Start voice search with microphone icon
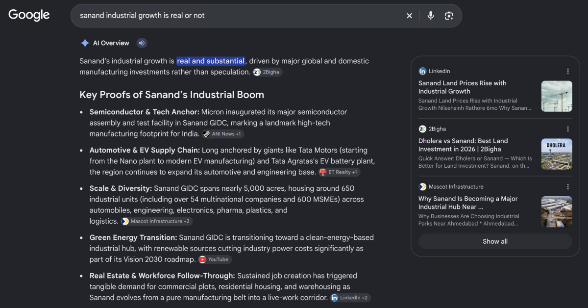The width and height of the screenshot is (588, 308). [x=431, y=16]
